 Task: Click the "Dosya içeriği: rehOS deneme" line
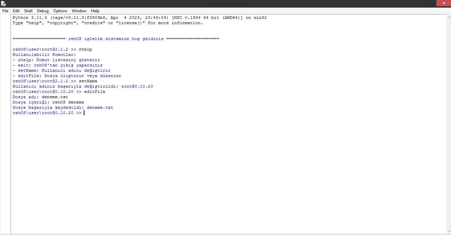(48, 102)
